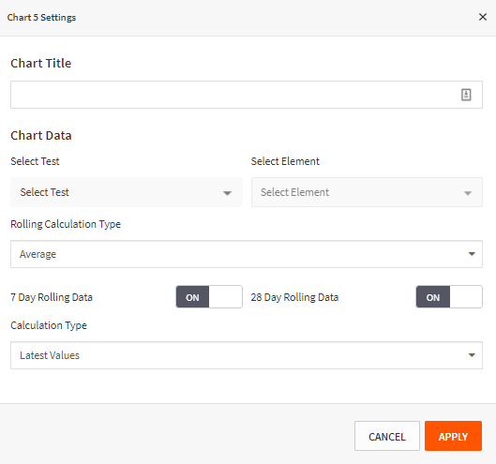Click the white off side of 28 Day toggle
This screenshot has width=496, height=464.
pos(466,297)
